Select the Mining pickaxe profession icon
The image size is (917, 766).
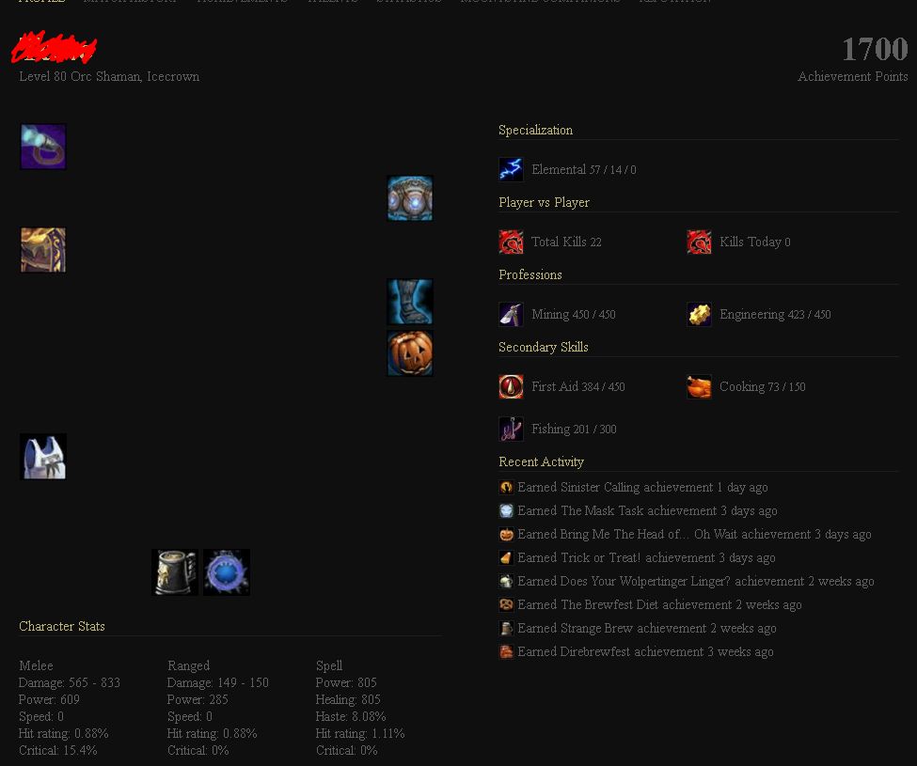[x=511, y=314]
